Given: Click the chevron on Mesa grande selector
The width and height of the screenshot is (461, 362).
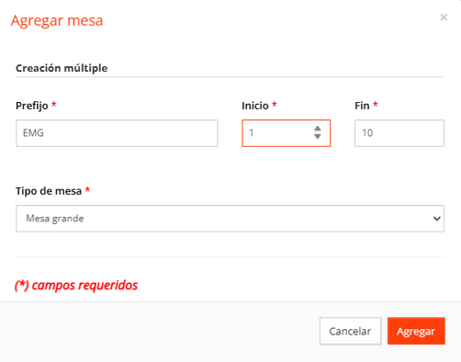Looking at the screenshot, I should [x=437, y=219].
